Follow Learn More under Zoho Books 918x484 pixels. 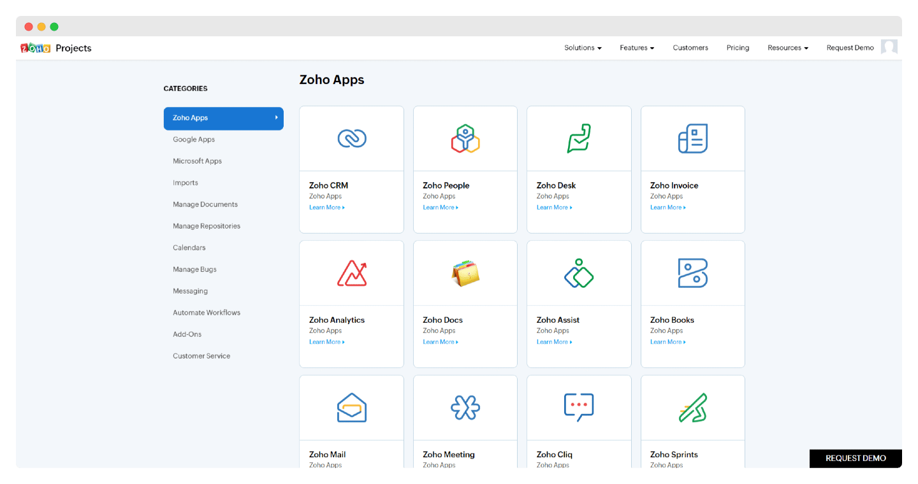(668, 342)
